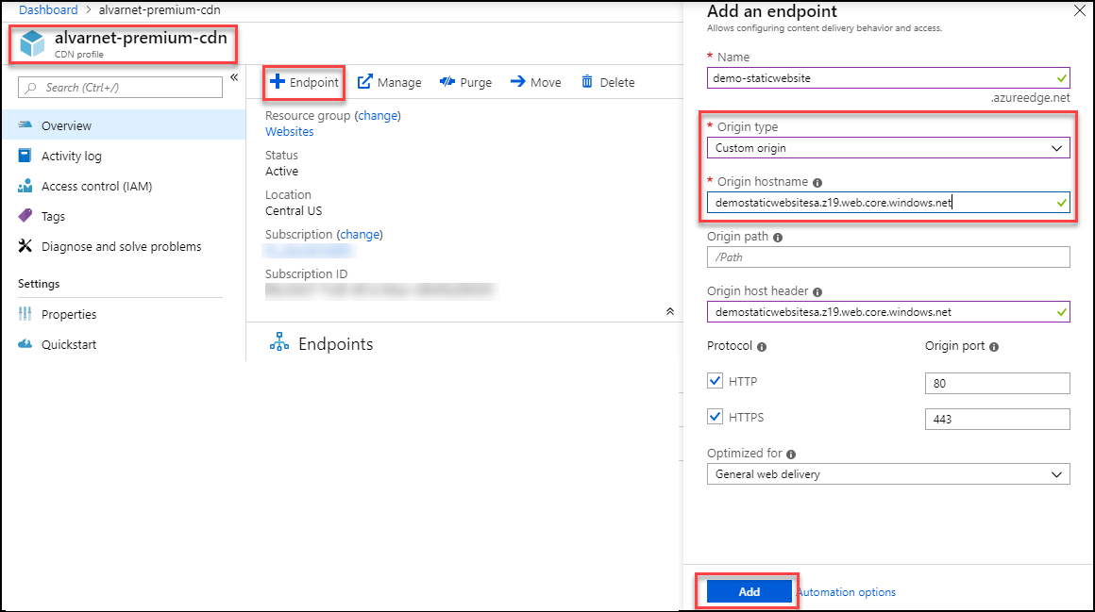
Task: Click the CDN profile cube icon
Action: coord(32,43)
